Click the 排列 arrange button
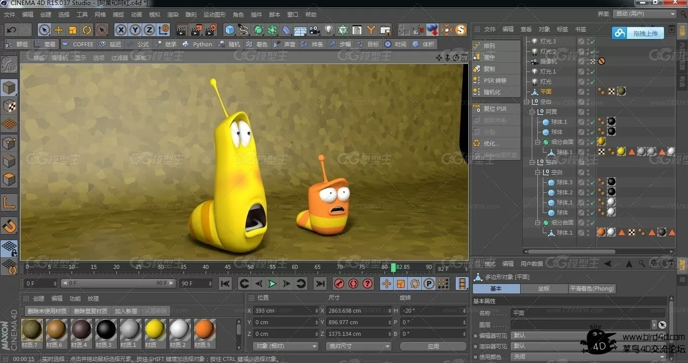The height and width of the screenshot is (363, 688). [496, 46]
